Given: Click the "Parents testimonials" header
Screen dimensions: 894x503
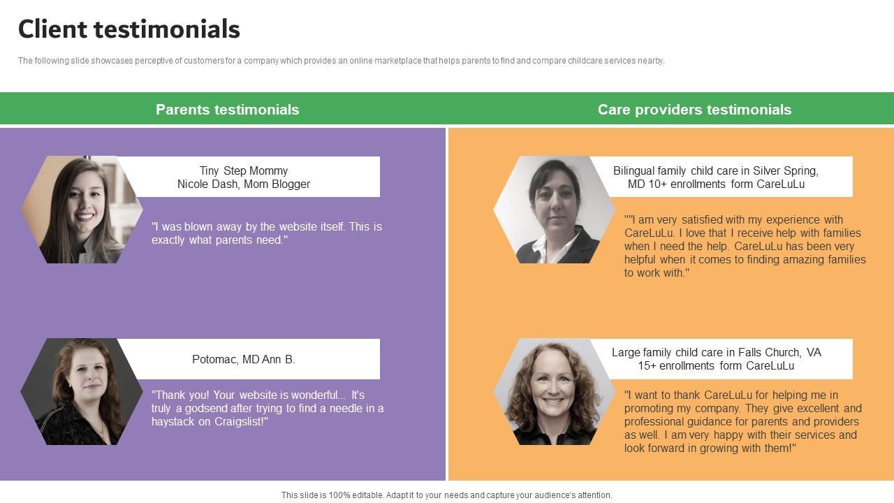Looking at the screenshot, I should click(x=227, y=110).
